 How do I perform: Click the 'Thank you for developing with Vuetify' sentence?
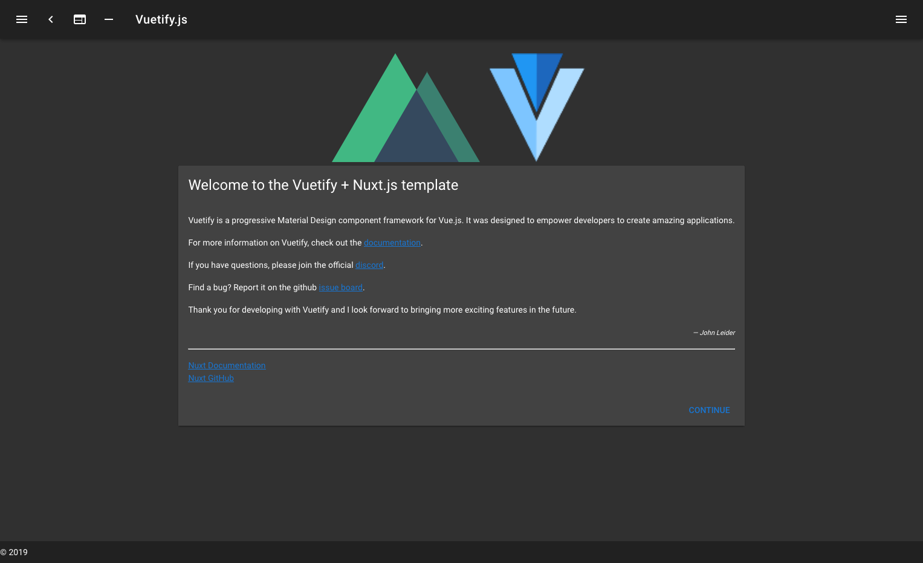click(x=382, y=310)
